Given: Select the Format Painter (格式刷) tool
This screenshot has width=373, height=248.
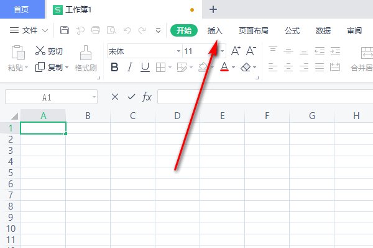Looking at the screenshot, I should (x=86, y=58).
